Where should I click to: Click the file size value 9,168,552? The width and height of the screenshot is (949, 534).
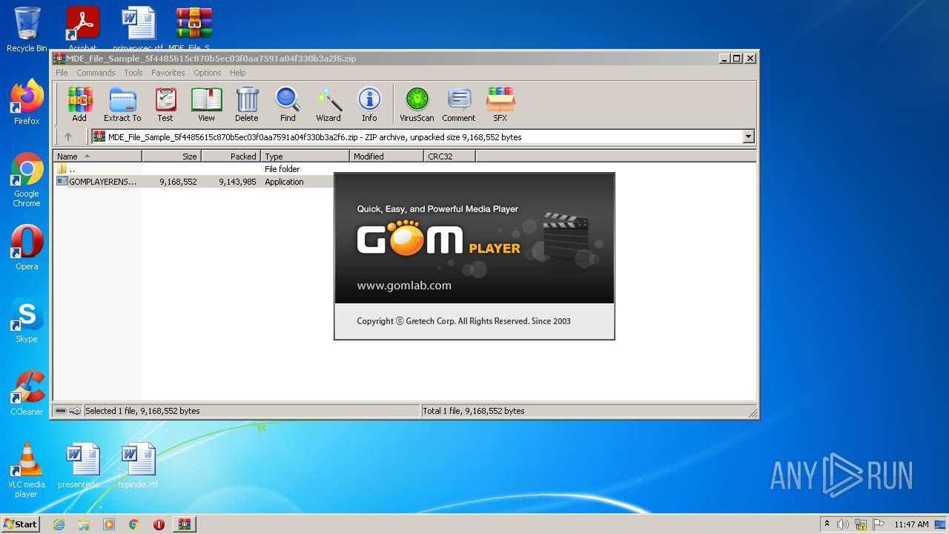pyautogui.click(x=178, y=182)
